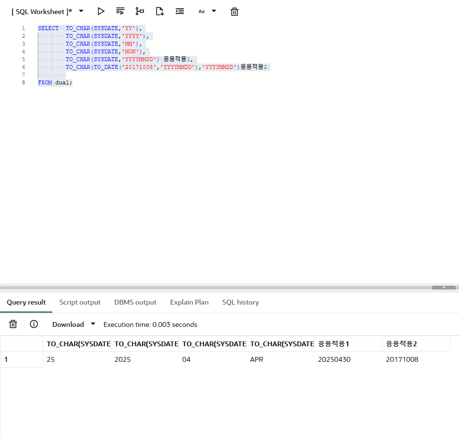Run the SQL statement with play icon
This screenshot has width=459, height=437.
point(101,12)
